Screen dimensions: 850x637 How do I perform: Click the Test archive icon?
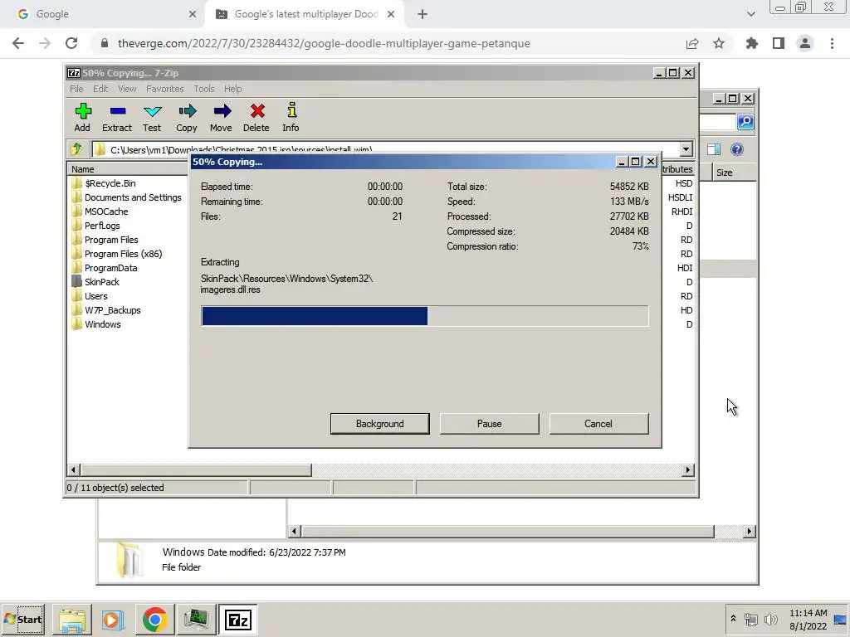click(x=152, y=117)
